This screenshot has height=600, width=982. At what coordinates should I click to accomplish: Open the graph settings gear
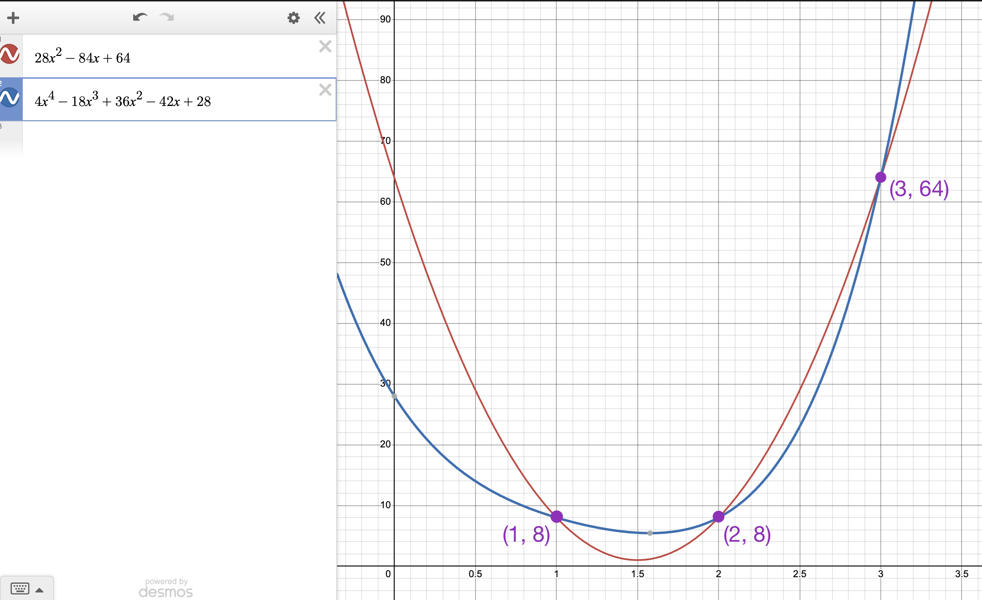293,18
